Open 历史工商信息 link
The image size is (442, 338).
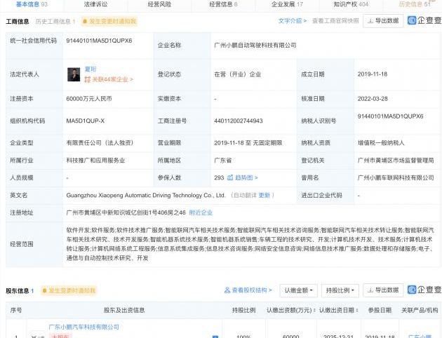(55, 22)
